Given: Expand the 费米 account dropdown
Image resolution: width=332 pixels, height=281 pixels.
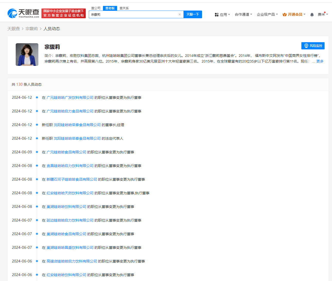Looking at the screenshot, I should point(323,14).
